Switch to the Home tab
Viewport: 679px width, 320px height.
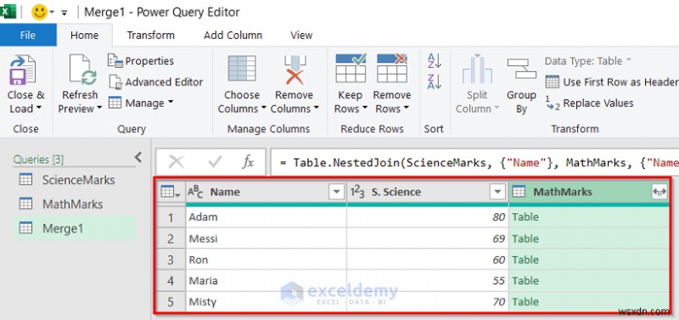click(x=84, y=35)
